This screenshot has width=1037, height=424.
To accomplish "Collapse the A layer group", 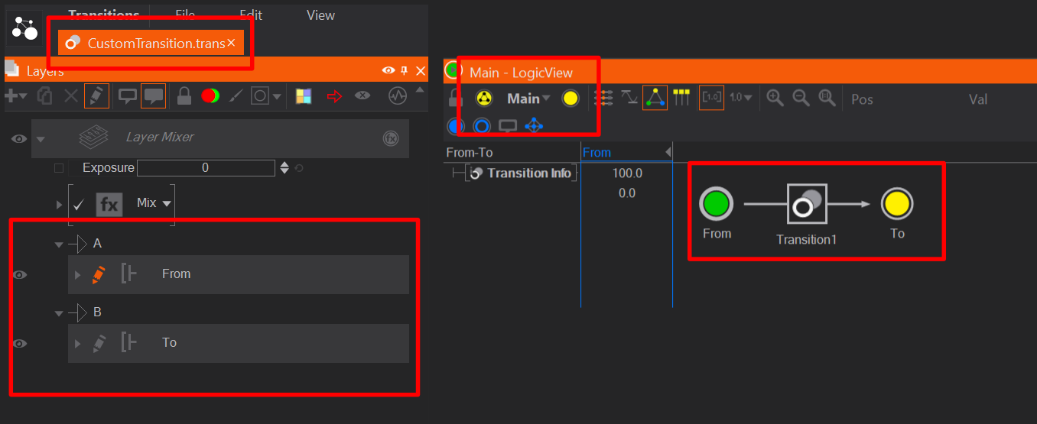I will tap(59, 244).
